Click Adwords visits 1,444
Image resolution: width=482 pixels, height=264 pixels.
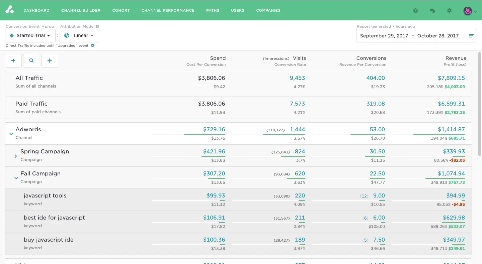point(297,129)
